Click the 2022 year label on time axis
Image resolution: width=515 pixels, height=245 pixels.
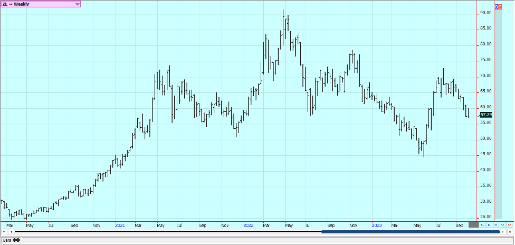[x=249, y=225]
